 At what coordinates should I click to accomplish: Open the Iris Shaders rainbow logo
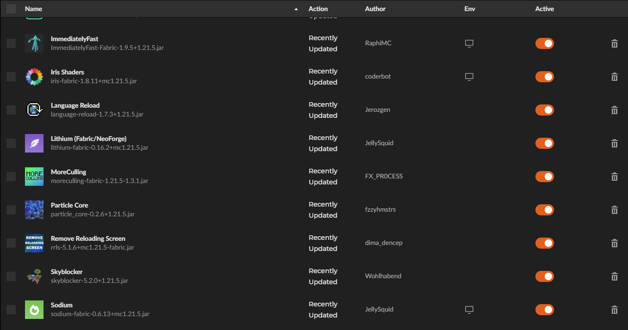click(x=34, y=77)
